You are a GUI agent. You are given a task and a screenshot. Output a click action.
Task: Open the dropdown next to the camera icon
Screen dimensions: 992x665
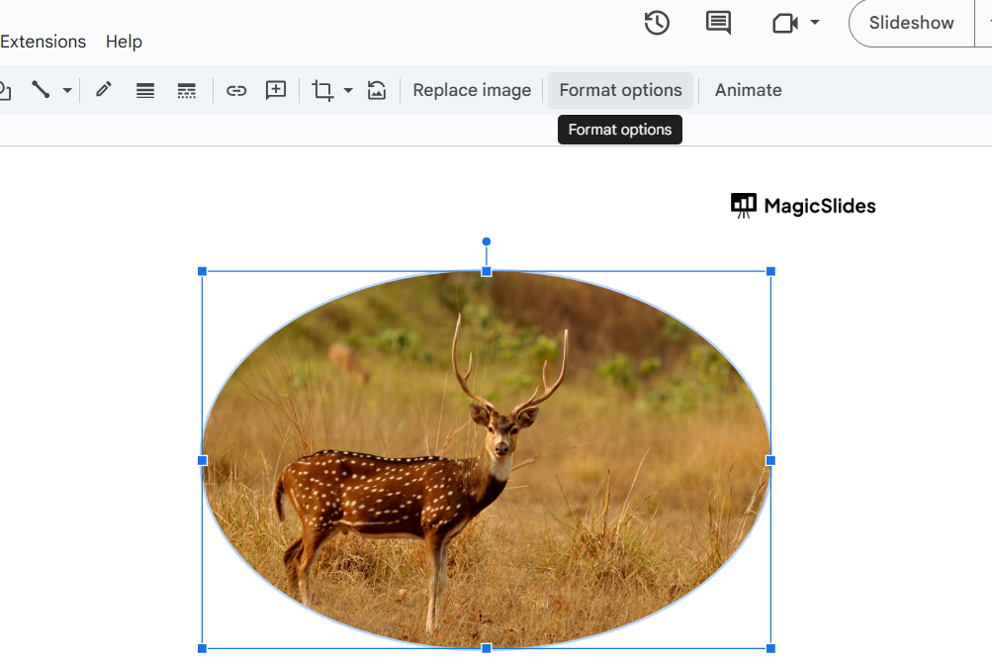click(x=813, y=23)
